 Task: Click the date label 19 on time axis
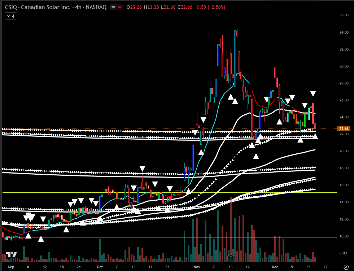[x=248, y=267]
